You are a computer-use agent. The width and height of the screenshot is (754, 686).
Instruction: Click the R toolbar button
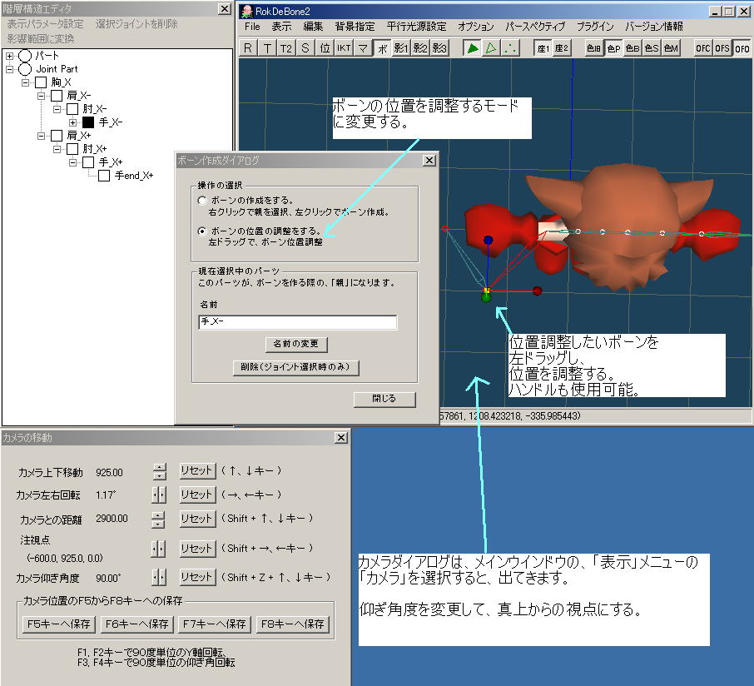(x=248, y=48)
